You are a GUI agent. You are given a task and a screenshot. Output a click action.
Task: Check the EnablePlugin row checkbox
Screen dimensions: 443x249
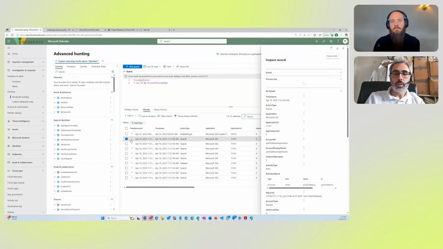click(127, 134)
